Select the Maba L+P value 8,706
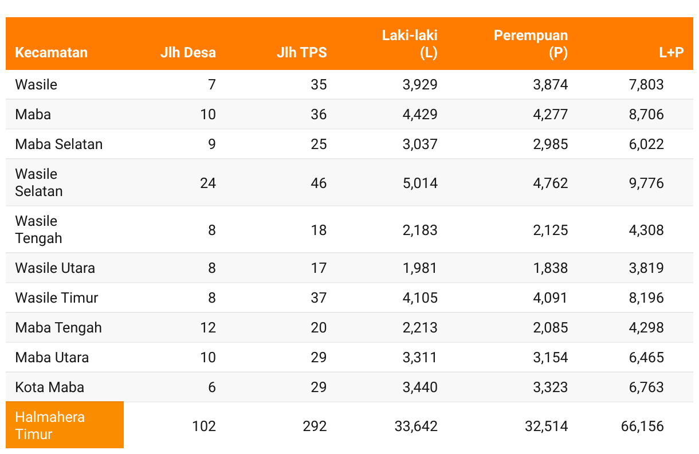Viewport: 699px width, 454px height. (646, 115)
